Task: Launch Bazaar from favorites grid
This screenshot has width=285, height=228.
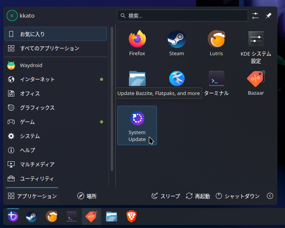Action: coord(256,83)
